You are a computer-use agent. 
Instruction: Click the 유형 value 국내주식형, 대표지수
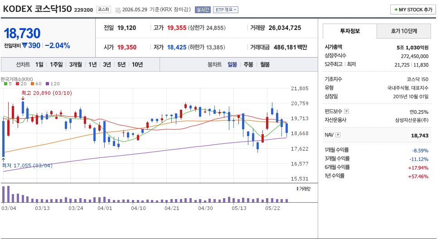pyautogui.click(x=408, y=88)
